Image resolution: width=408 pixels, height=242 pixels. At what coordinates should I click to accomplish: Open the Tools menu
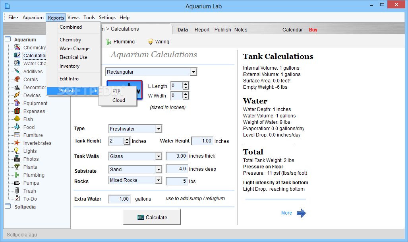89,18
